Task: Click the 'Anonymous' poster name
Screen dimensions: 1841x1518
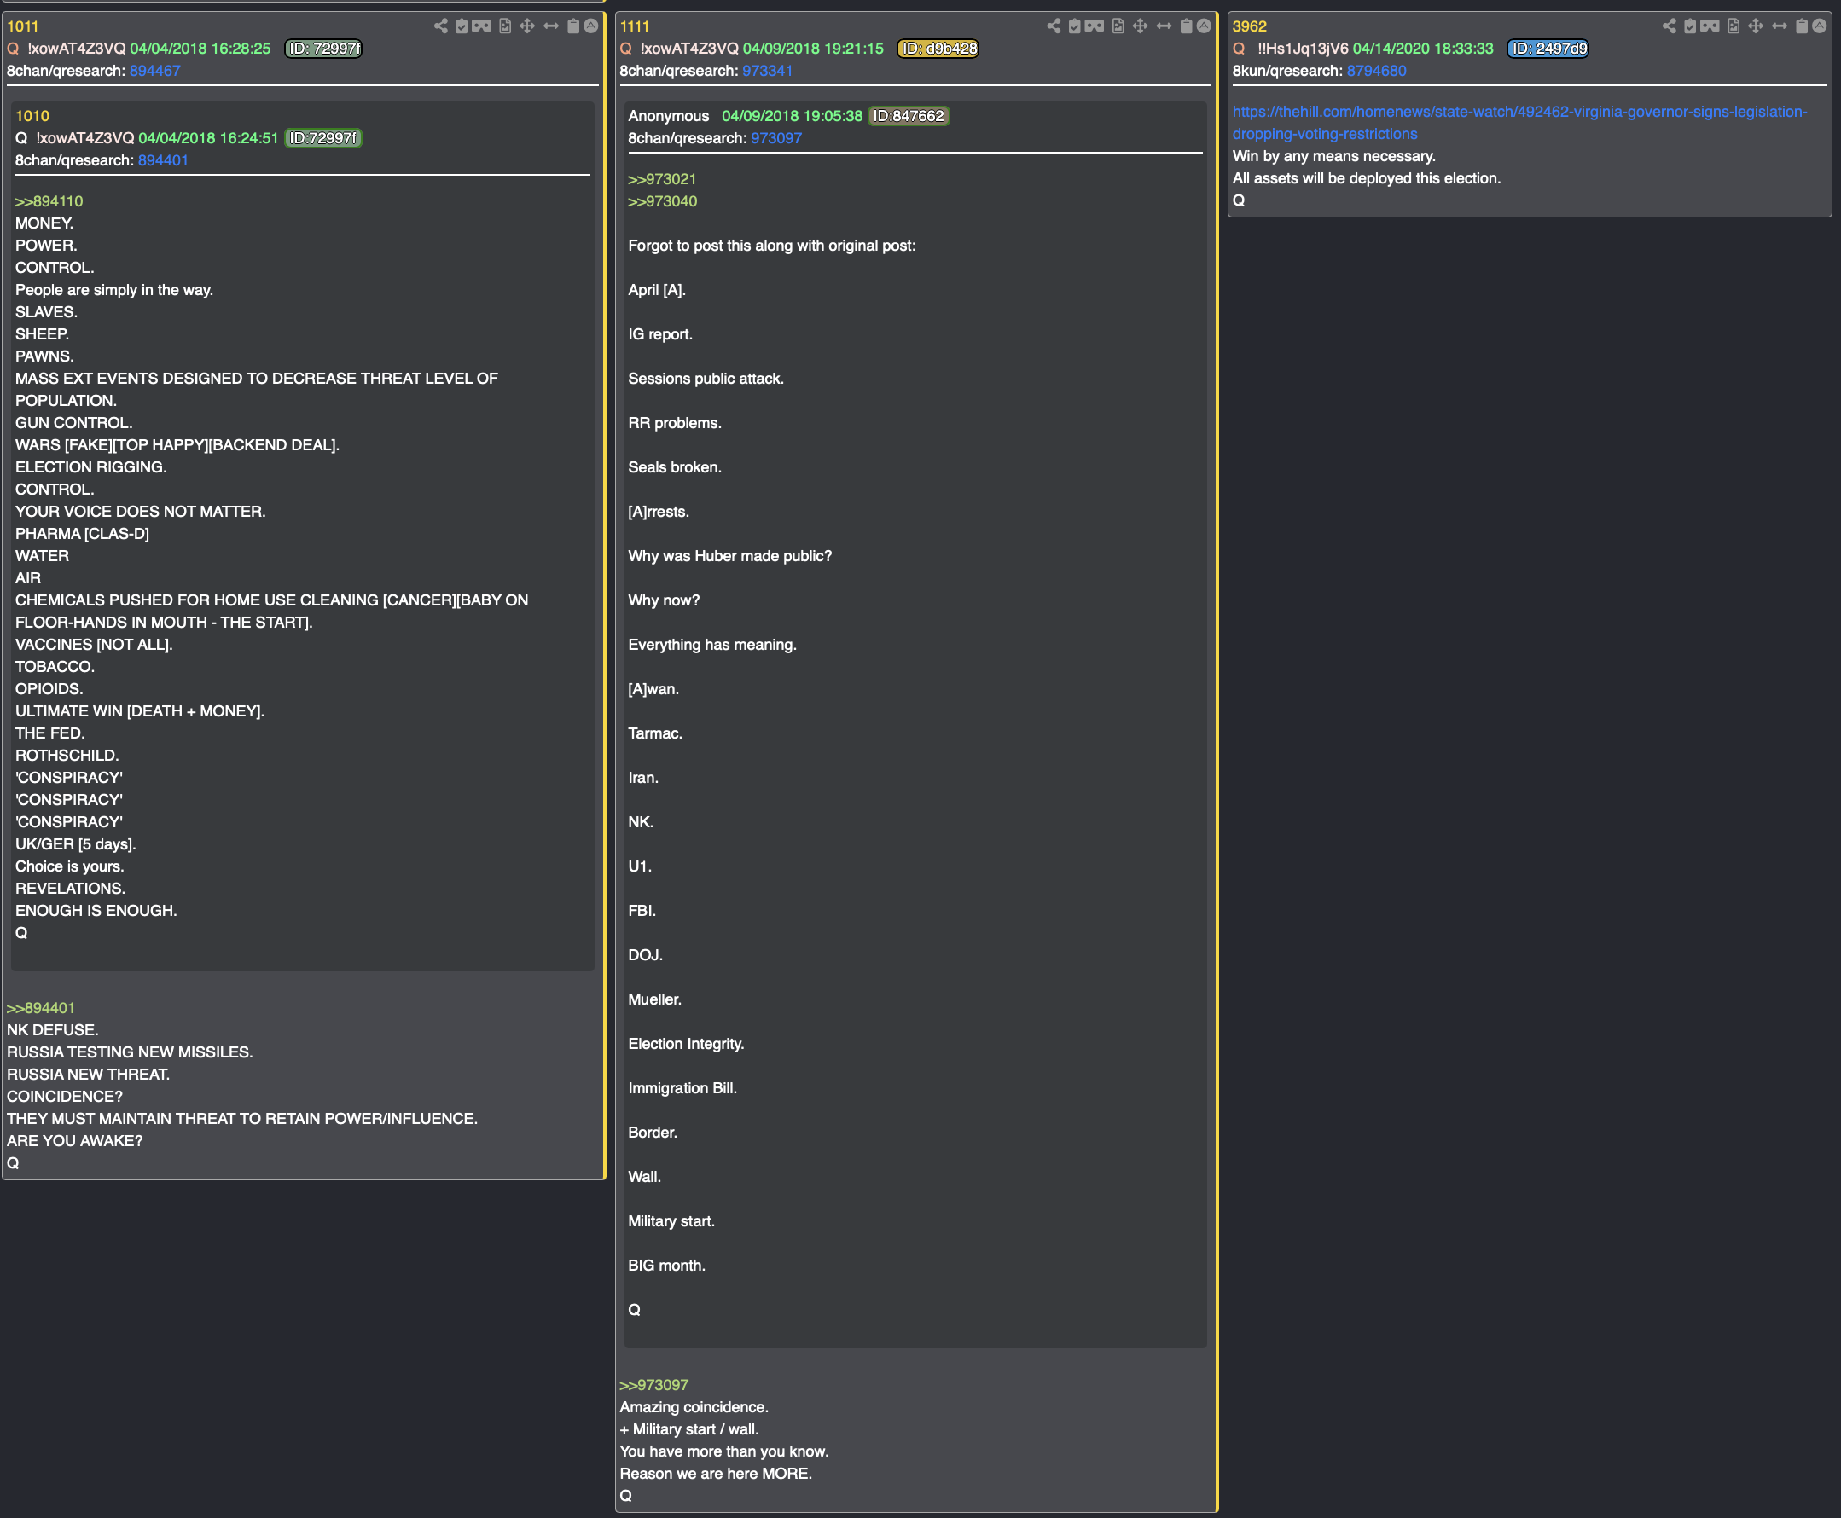Action: pos(668,116)
